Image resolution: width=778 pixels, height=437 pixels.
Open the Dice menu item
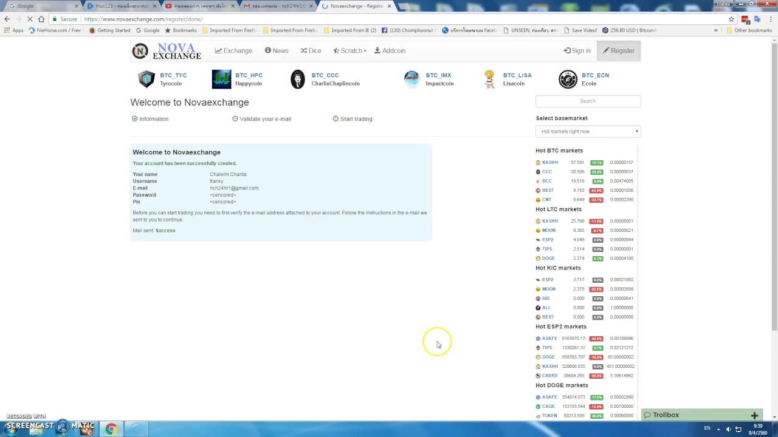(311, 51)
